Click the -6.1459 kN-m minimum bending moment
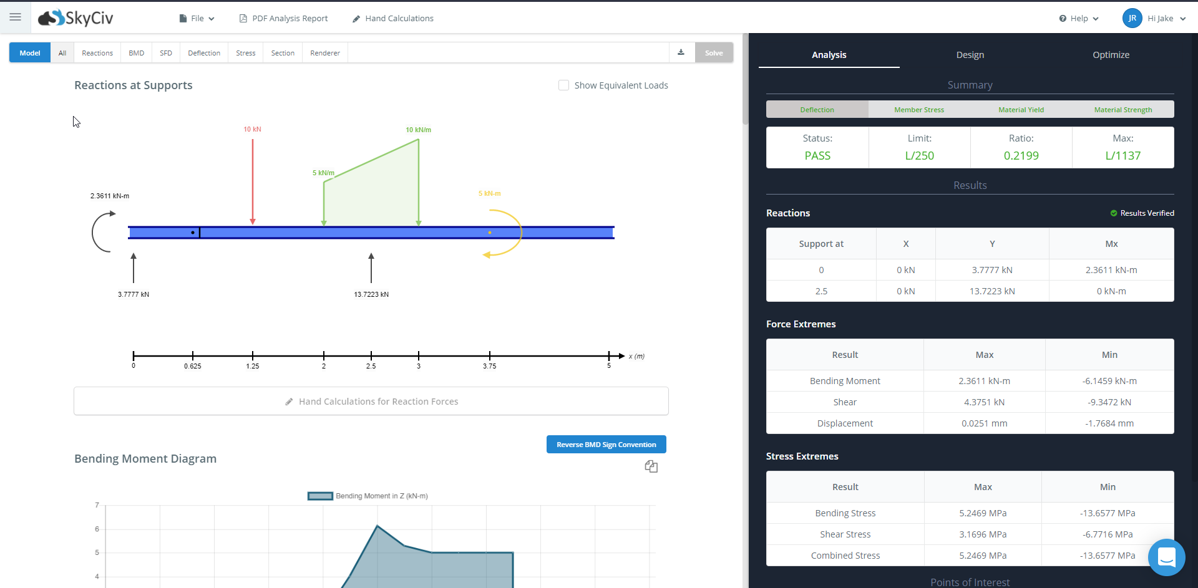Screen dimensions: 1198x588 pos(1109,381)
